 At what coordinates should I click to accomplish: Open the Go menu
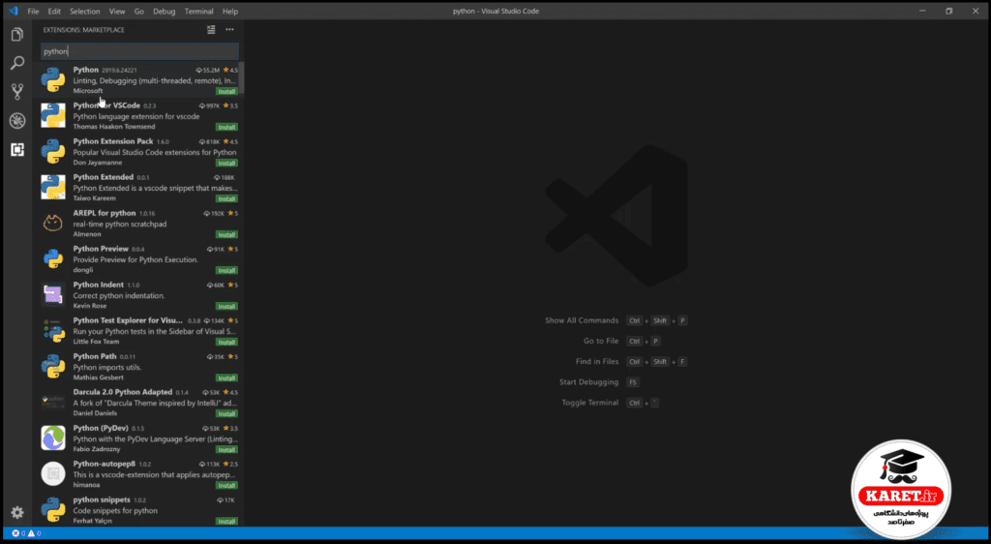[x=139, y=12]
